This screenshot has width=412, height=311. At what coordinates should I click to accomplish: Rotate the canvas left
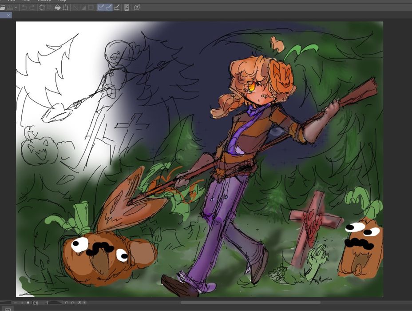click(67, 303)
